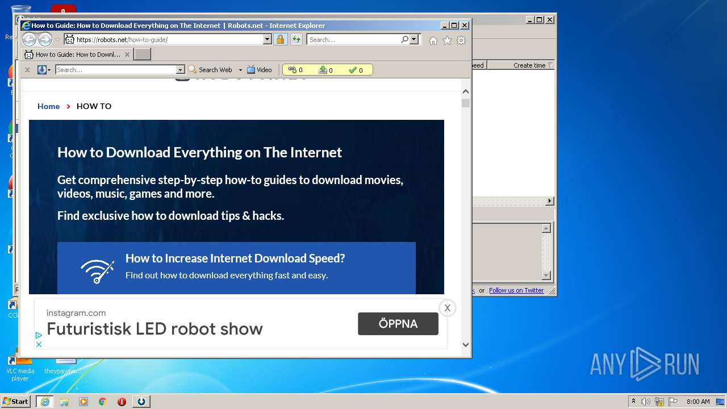Dismiss the ad banner with X

click(x=448, y=308)
